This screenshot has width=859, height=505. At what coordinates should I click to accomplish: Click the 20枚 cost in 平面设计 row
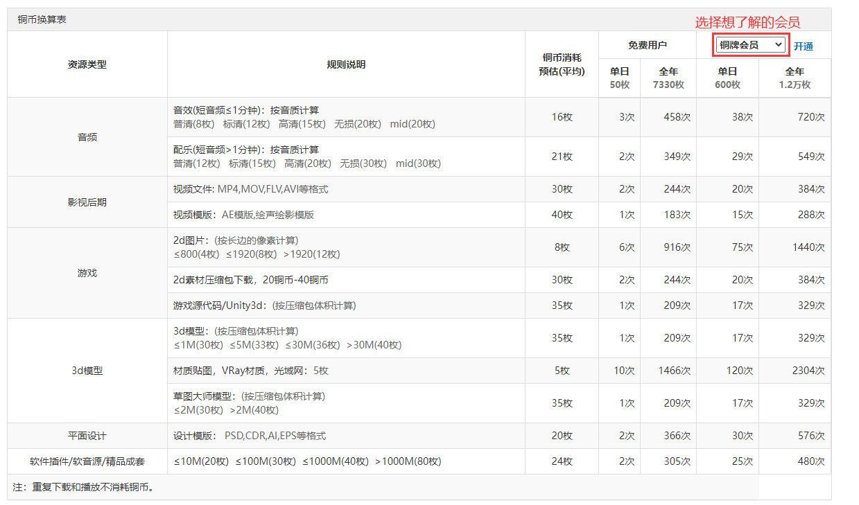coord(562,436)
